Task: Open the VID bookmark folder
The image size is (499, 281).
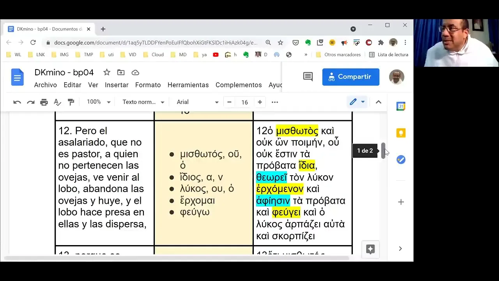Action: pyautogui.click(x=128, y=55)
